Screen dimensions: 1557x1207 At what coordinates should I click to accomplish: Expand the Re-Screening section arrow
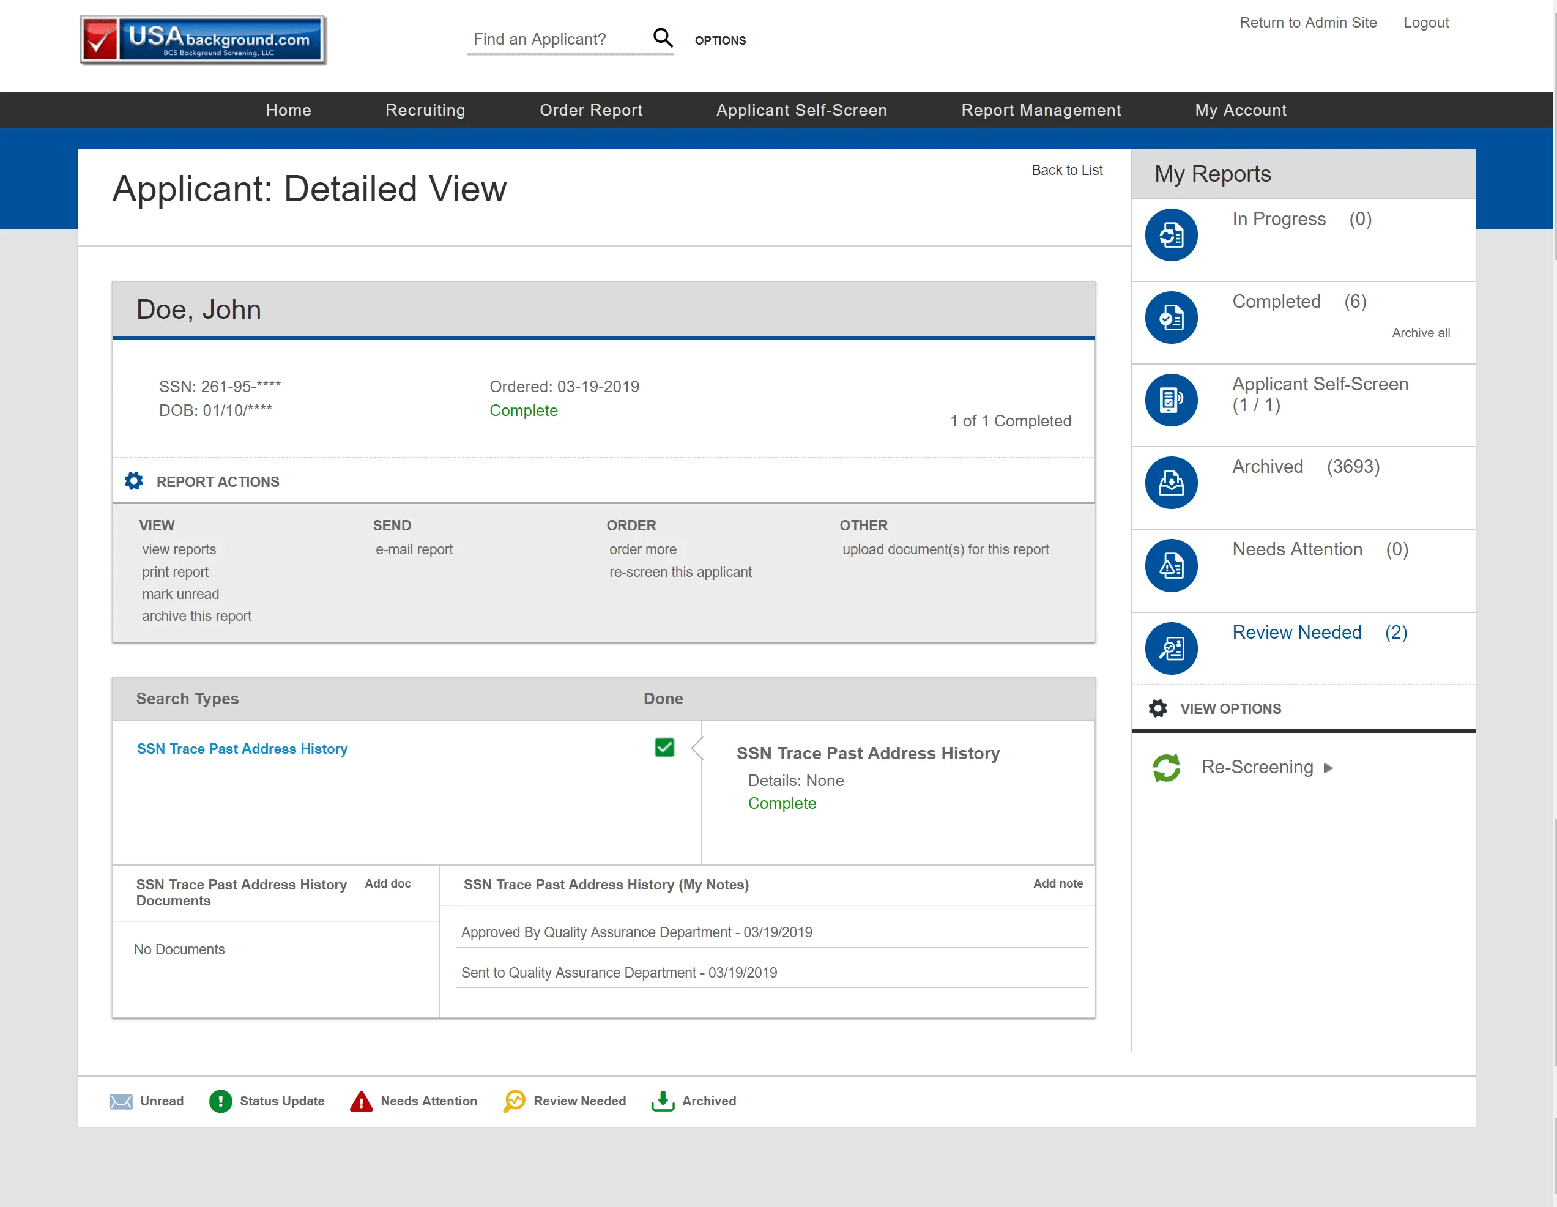(1329, 768)
